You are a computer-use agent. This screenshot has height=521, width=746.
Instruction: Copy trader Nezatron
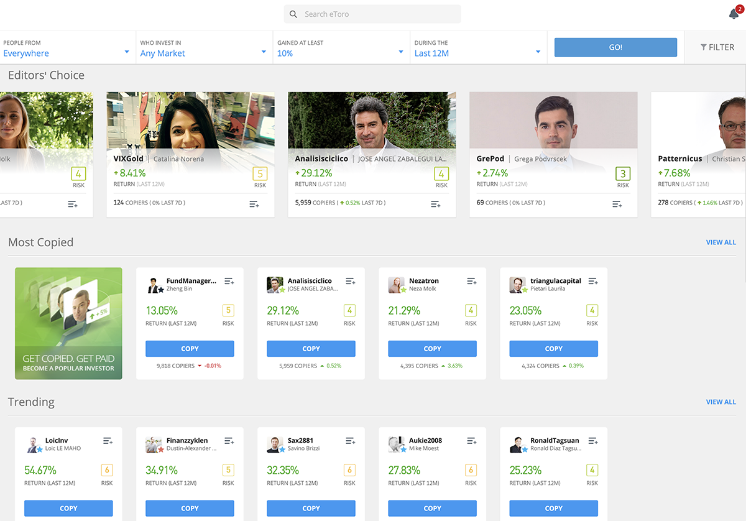[x=432, y=349]
